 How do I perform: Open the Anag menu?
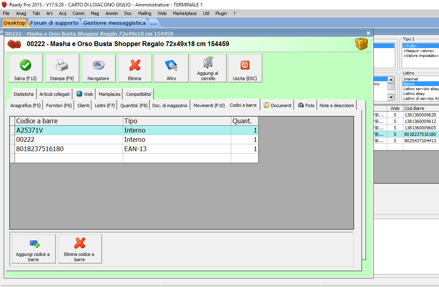[21, 13]
